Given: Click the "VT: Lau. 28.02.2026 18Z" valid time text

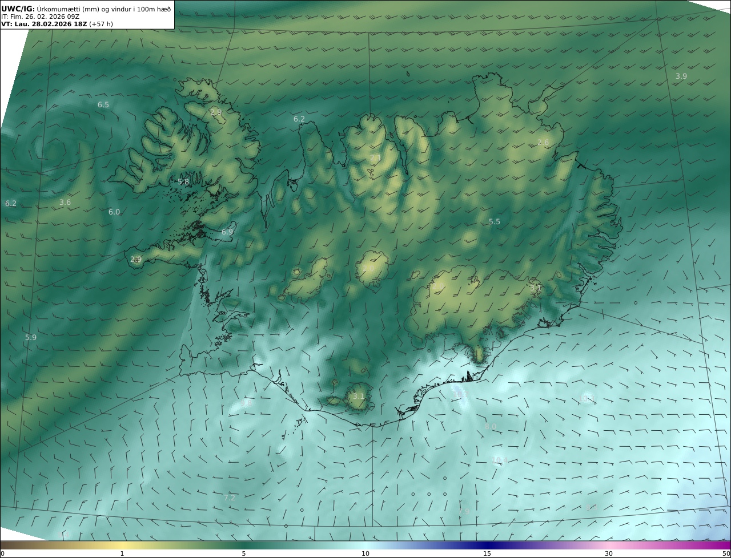Looking at the screenshot, I should pos(44,25).
